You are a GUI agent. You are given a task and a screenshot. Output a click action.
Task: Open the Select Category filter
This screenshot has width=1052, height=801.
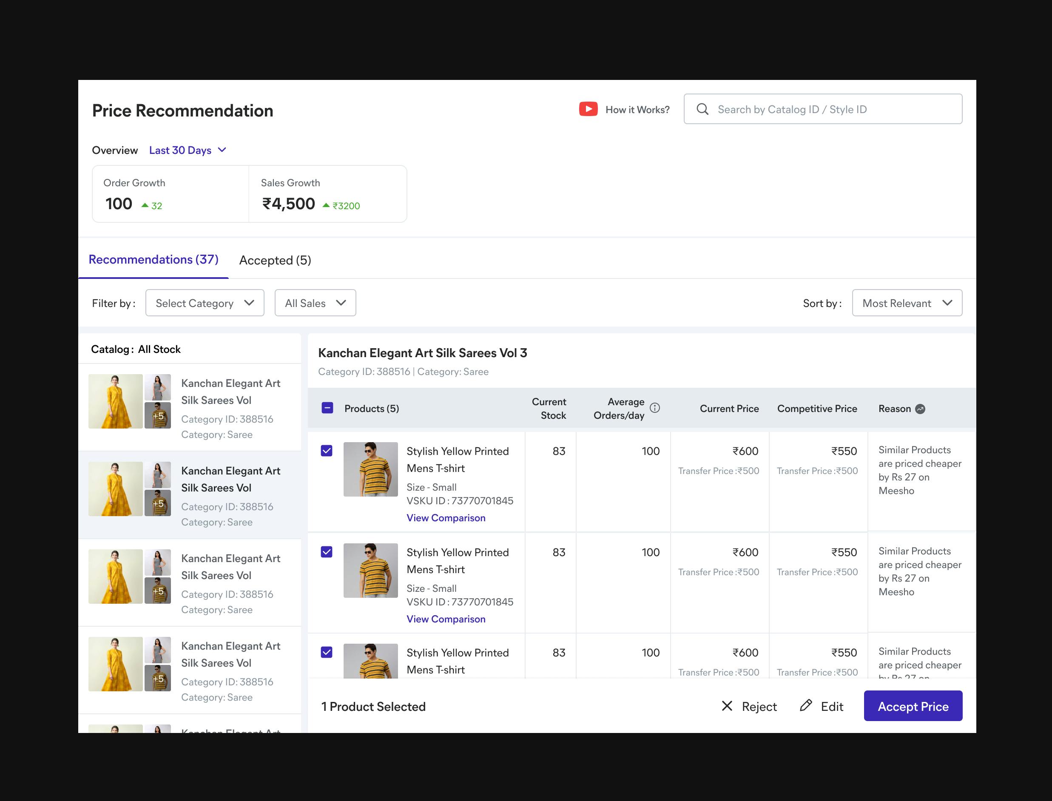205,303
